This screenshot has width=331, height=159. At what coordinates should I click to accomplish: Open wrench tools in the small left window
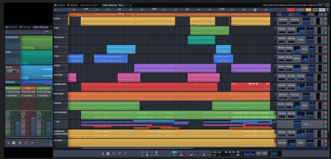click(x=32, y=143)
